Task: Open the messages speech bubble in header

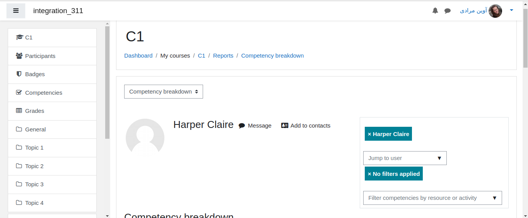Action: [x=448, y=11]
